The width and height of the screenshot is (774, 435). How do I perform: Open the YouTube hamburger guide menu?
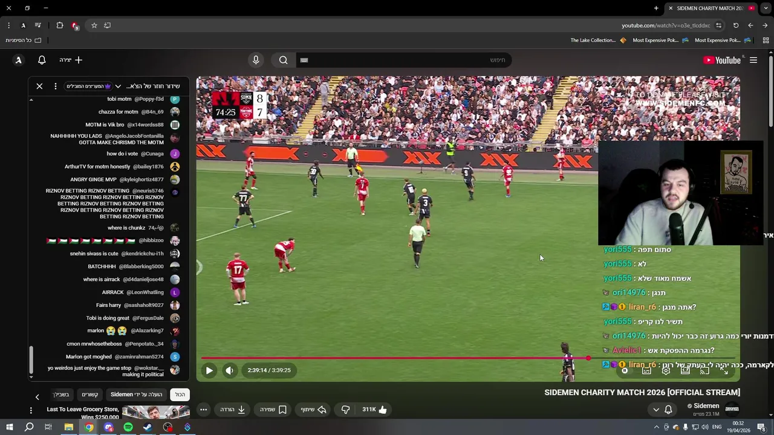[x=753, y=60]
